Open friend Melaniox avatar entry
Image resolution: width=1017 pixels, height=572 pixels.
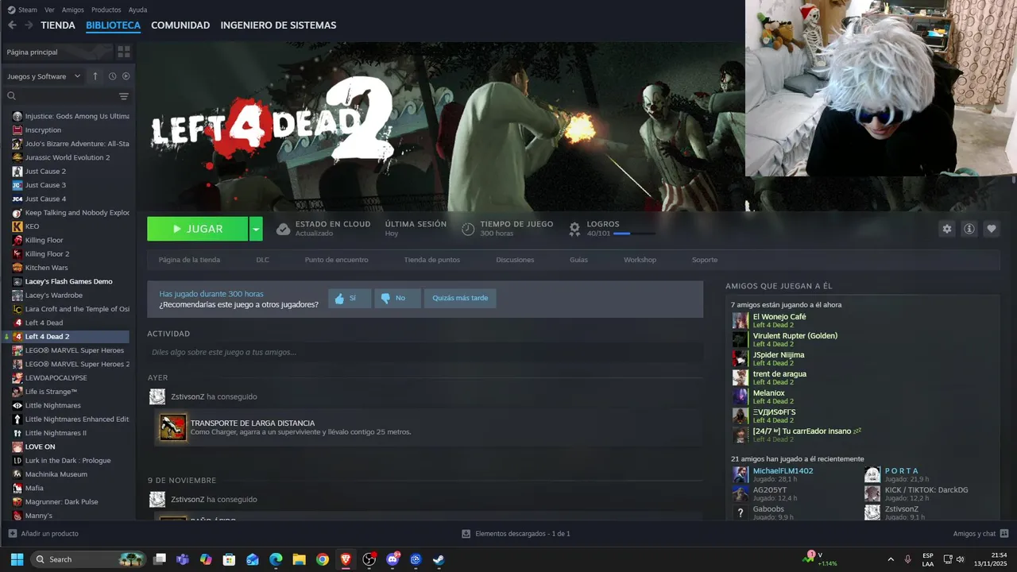coord(741,396)
